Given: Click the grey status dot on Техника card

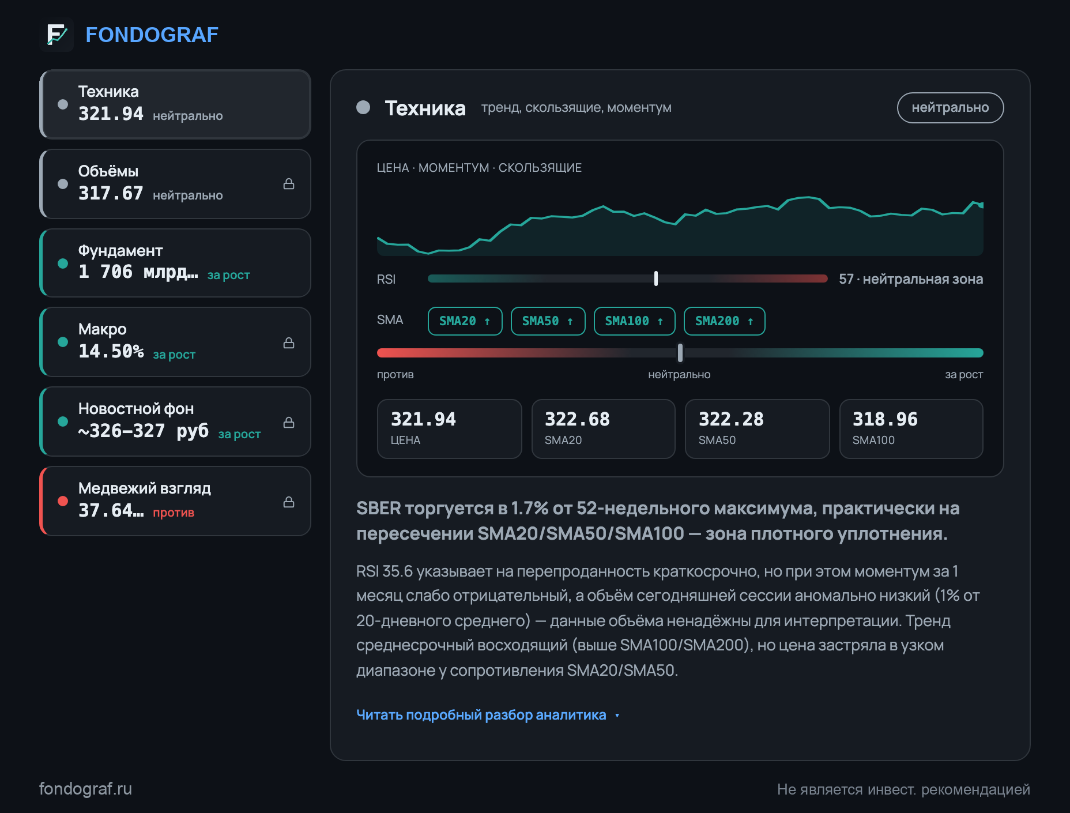Looking at the screenshot, I should pyautogui.click(x=63, y=104).
